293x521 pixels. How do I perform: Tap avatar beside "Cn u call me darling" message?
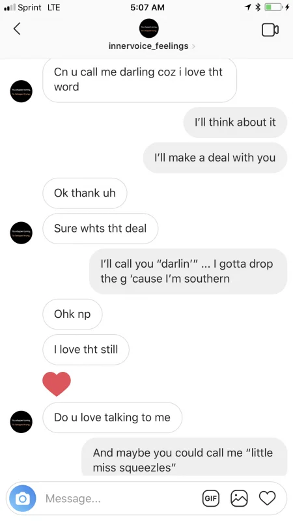click(21, 91)
